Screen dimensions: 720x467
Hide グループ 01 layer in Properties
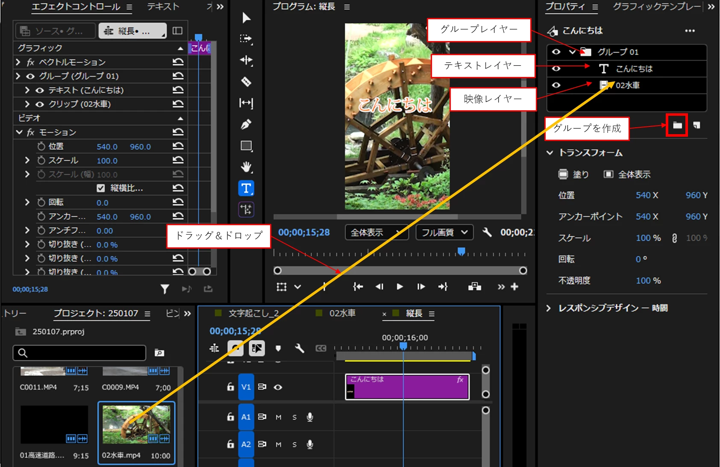point(556,52)
